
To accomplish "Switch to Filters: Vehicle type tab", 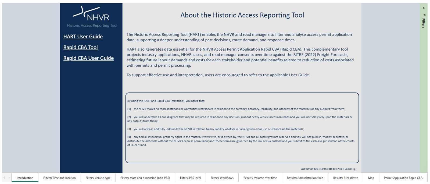I will 98,178.
